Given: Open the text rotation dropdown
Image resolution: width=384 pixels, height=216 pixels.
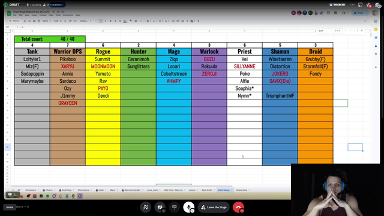Looking at the screenshot, I should (167, 21).
